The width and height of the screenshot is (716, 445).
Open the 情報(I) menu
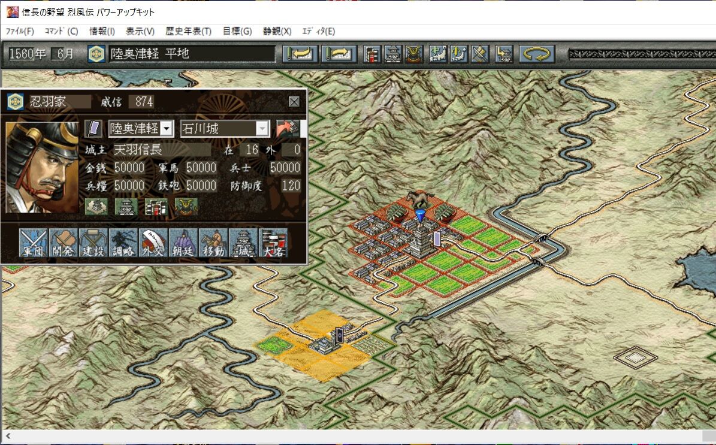(x=102, y=31)
